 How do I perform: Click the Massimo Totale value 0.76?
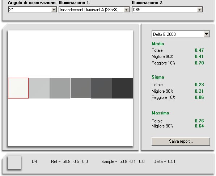199,121
